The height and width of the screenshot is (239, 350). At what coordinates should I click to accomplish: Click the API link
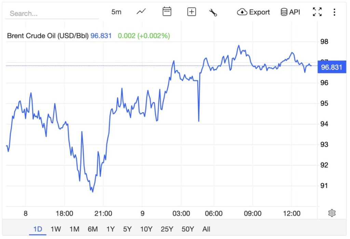tap(294, 12)
